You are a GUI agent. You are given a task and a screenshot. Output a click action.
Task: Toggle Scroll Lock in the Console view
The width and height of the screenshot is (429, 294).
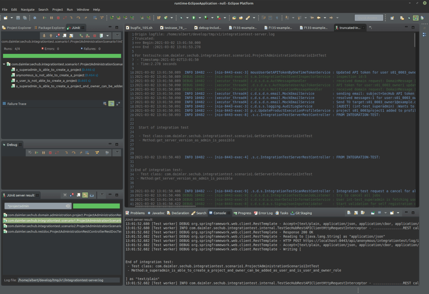tap(355, 212)
